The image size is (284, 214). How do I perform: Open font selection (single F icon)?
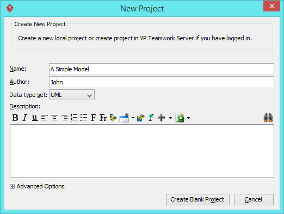[93, 118]
